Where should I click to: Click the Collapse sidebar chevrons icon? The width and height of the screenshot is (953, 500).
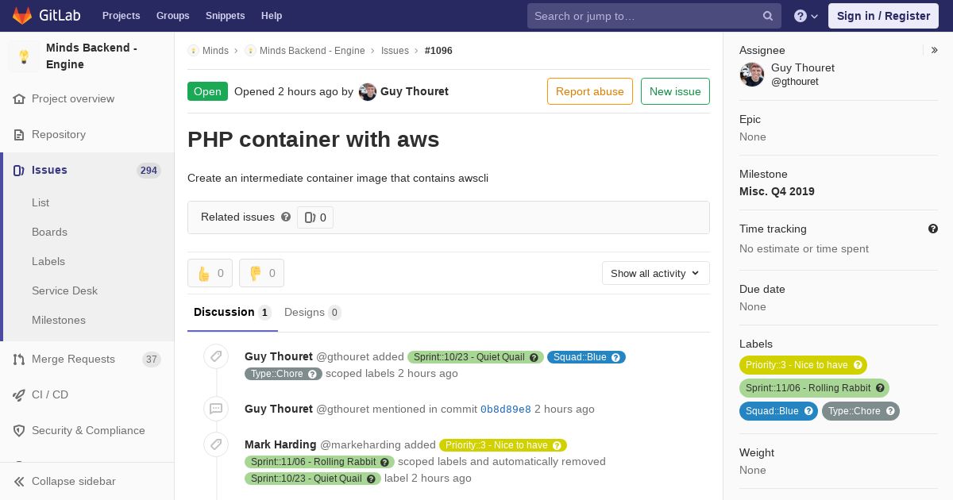[x=19, y=482]
